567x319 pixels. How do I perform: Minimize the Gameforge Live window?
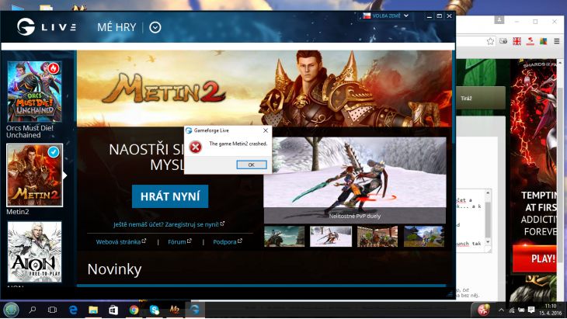(x=430, y=16)
